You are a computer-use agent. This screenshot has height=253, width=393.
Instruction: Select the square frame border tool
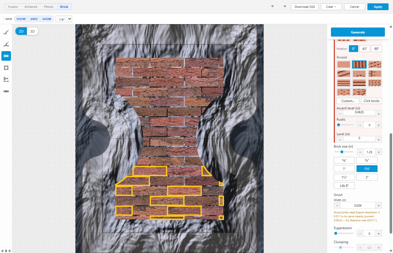[x=6, y=68]
